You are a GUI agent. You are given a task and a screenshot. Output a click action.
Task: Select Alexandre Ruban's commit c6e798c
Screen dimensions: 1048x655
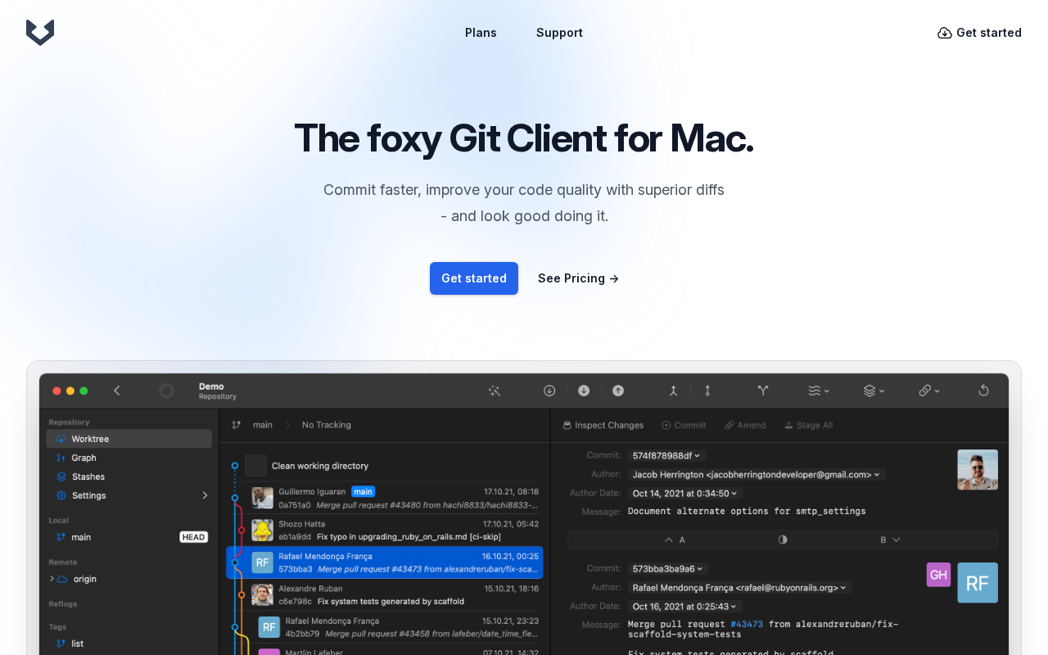[385, 594]
